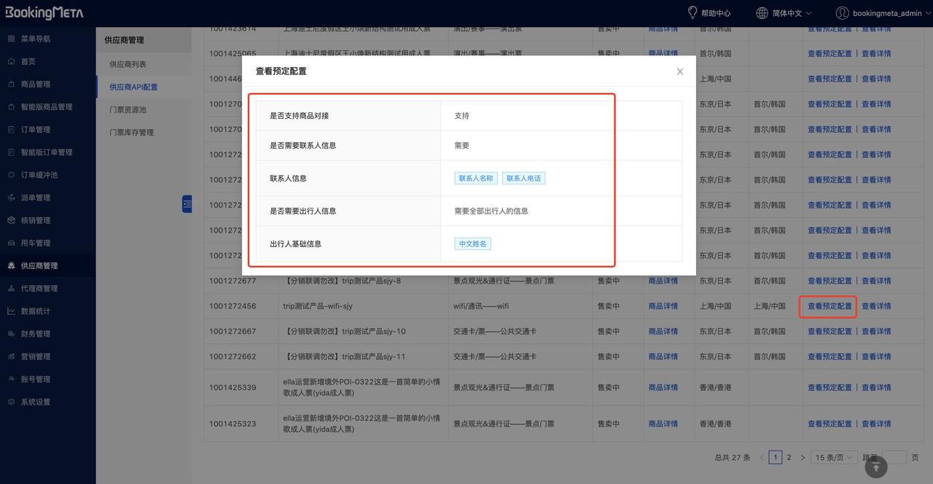The width and height of the screenshot is (933, 484).
Task: Click the help center lightbulb icon
Action: coord(692,12)
